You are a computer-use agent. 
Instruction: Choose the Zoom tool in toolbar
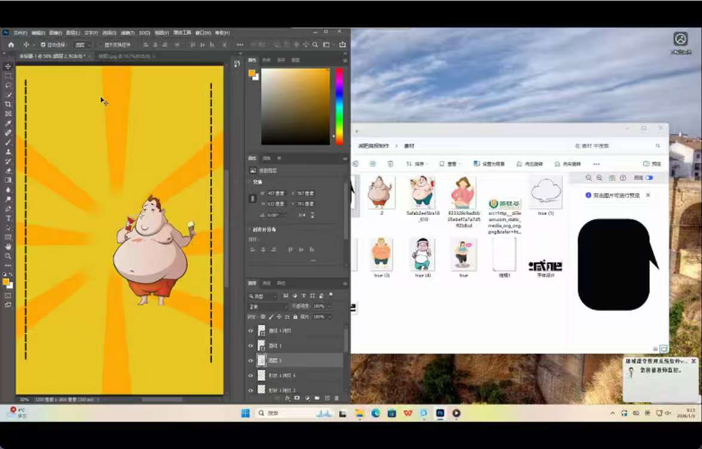tap(8, 256)
